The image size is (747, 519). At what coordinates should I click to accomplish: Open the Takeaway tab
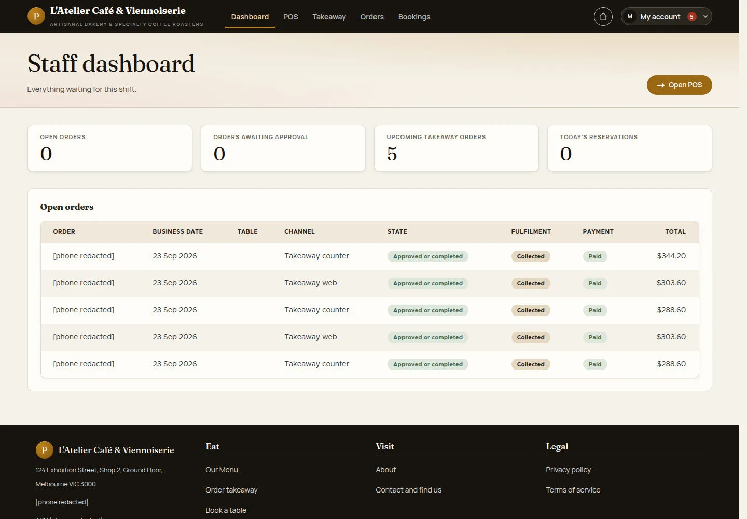329,17
